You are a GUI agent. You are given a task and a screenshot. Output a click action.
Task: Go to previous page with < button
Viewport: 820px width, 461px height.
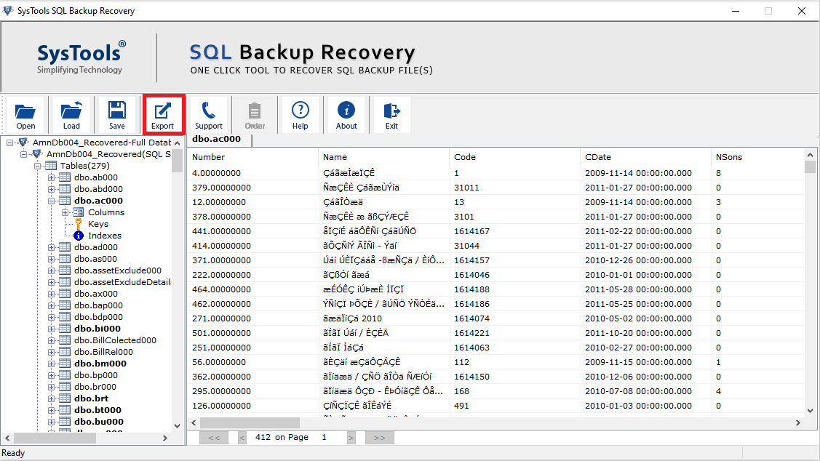[242, 438]
